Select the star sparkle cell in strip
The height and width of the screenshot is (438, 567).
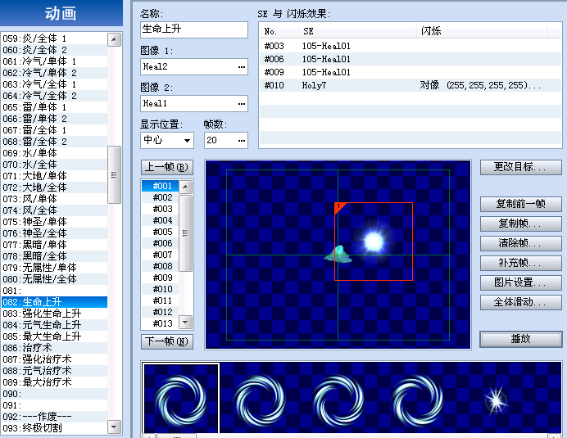[x=497, y=400]
